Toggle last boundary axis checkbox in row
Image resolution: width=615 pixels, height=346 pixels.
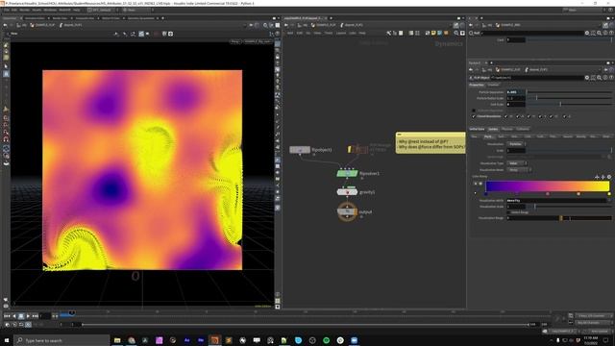pos(564,116)
